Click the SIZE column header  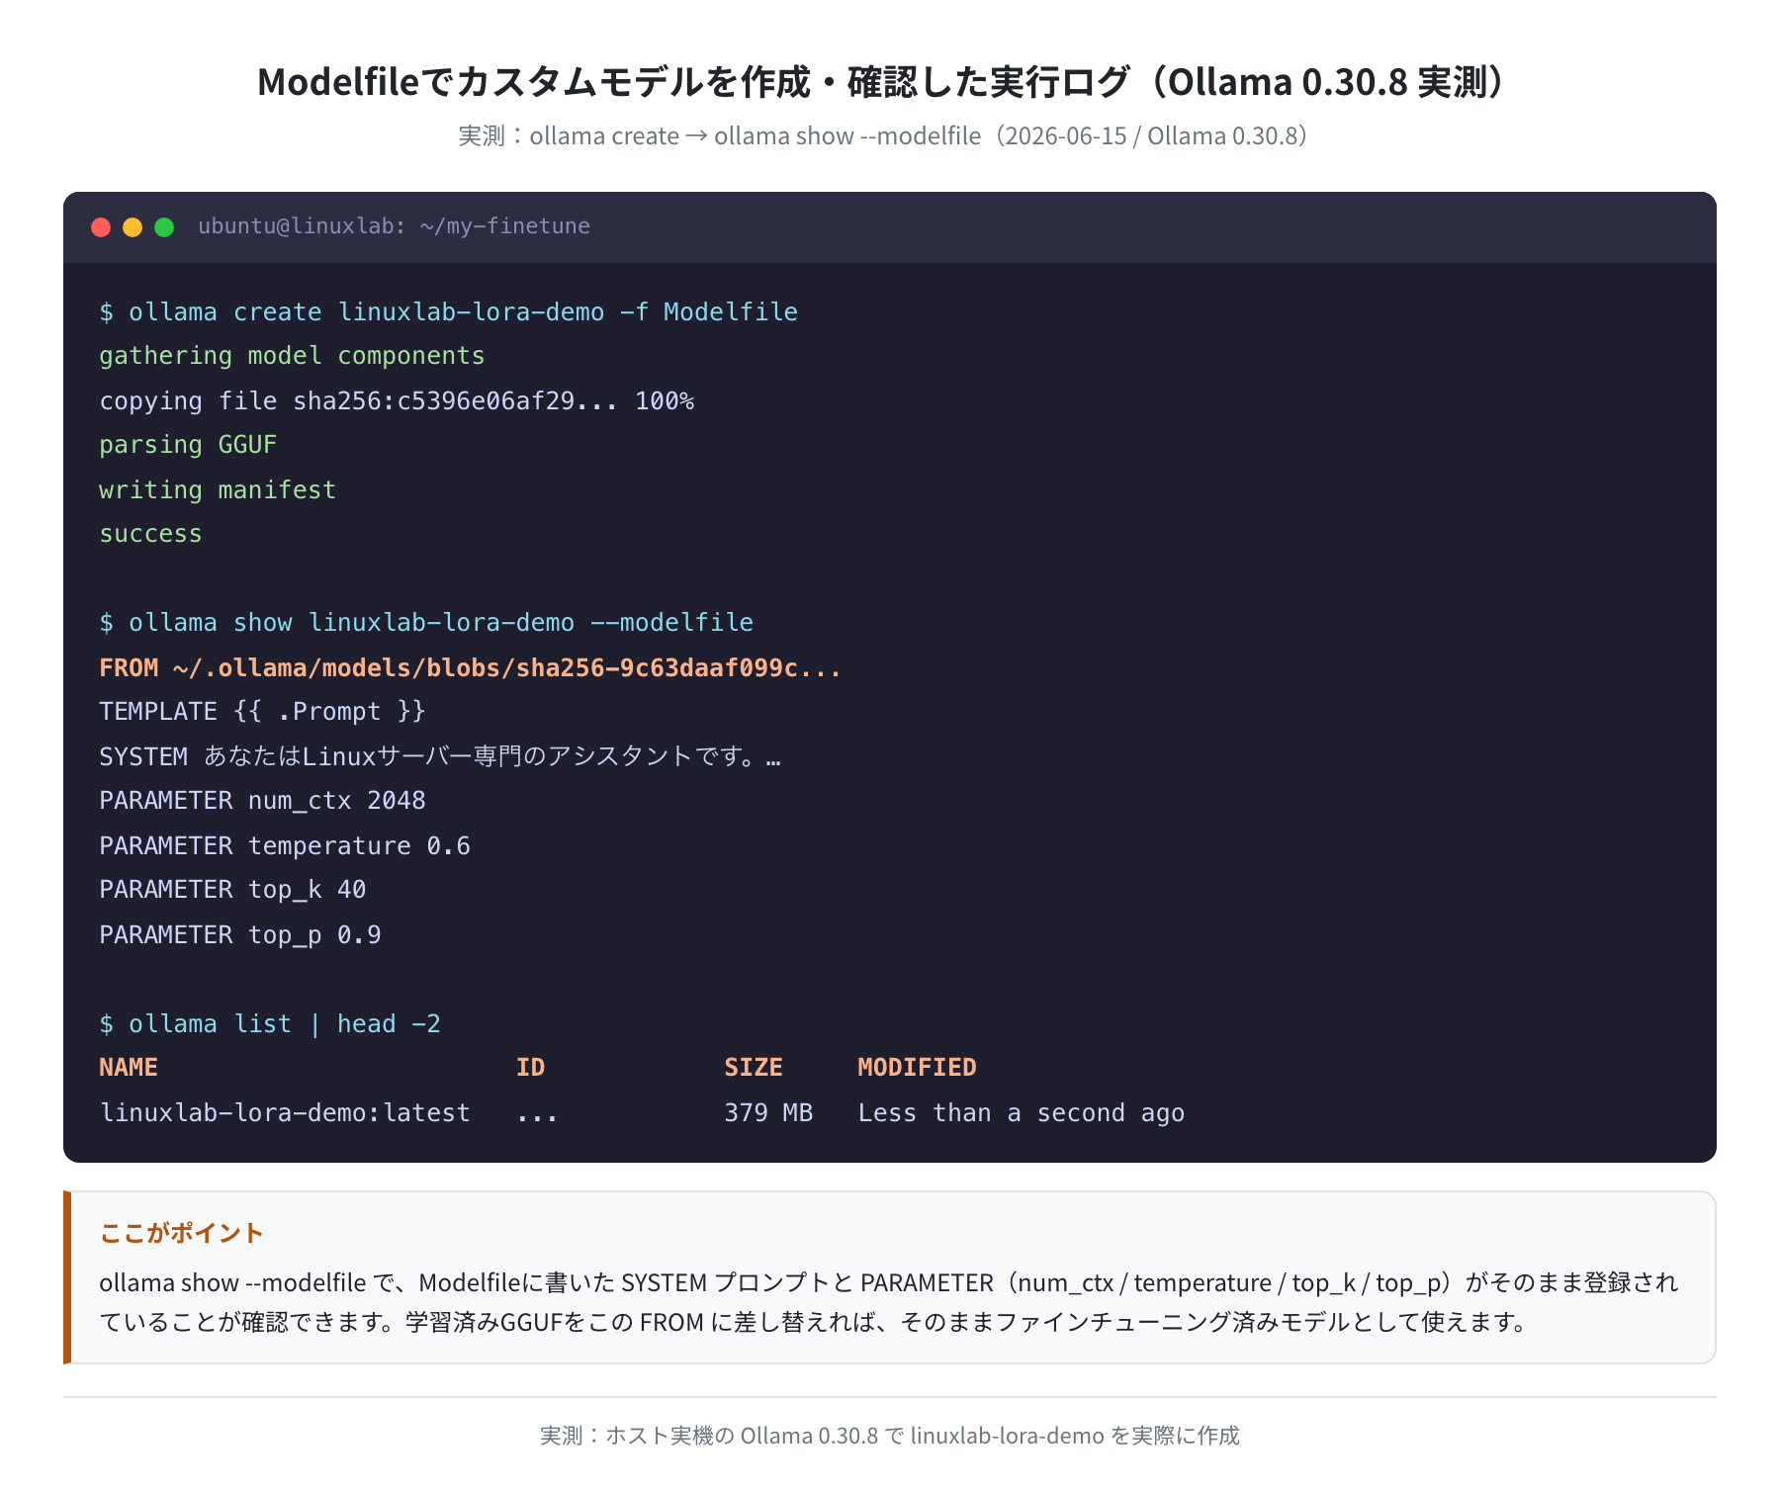(754, 1068)
